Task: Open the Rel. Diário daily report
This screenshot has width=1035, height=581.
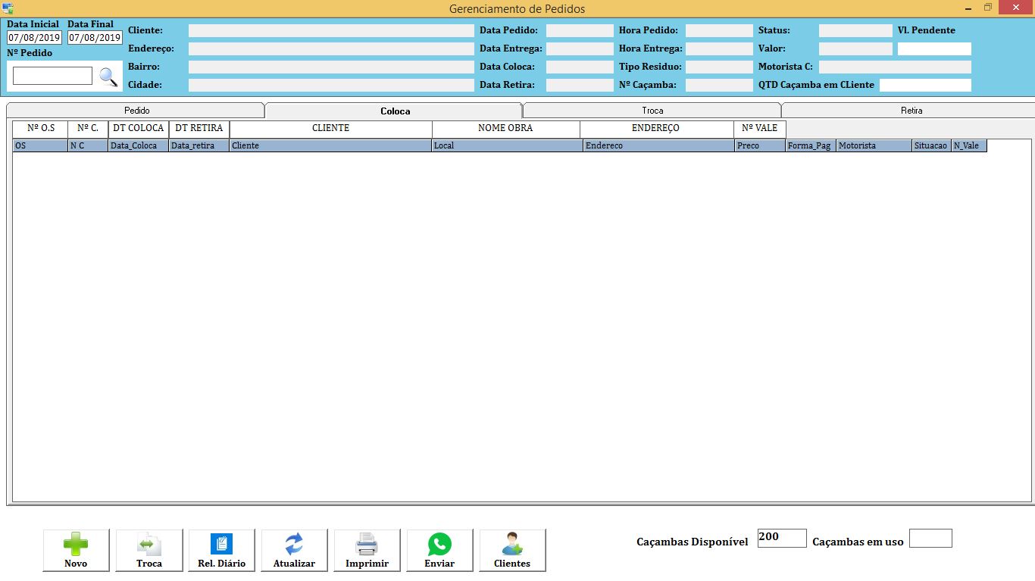Action: click(x=221, y=550)
